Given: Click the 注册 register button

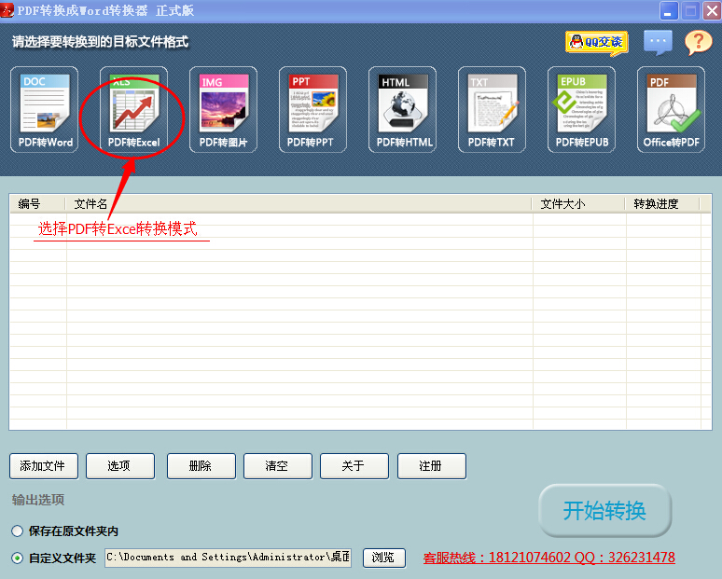Looking at the screenshot, I should (432, 466).
